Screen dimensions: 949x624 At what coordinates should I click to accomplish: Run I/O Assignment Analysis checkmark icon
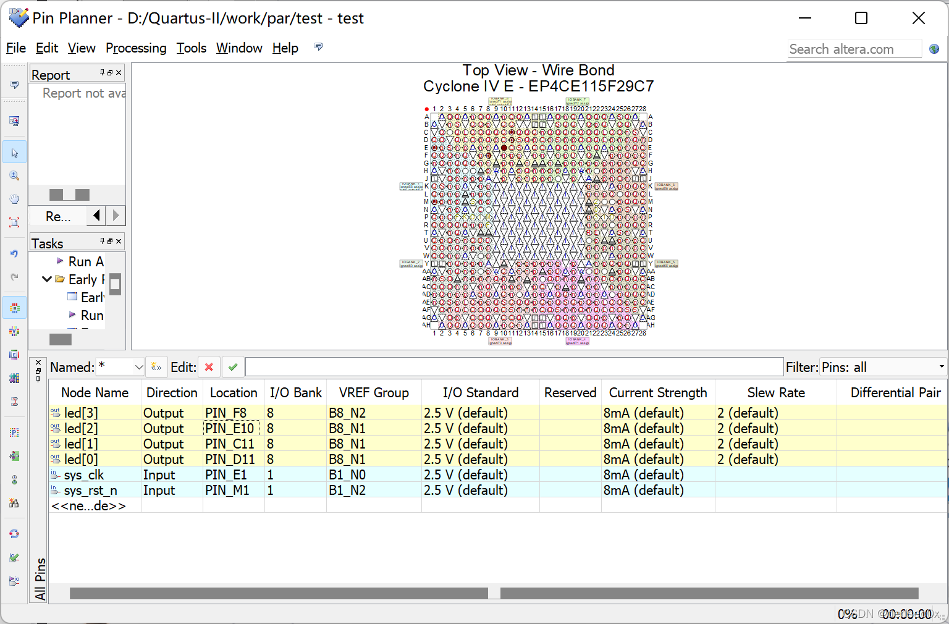(x=14, y=557)
